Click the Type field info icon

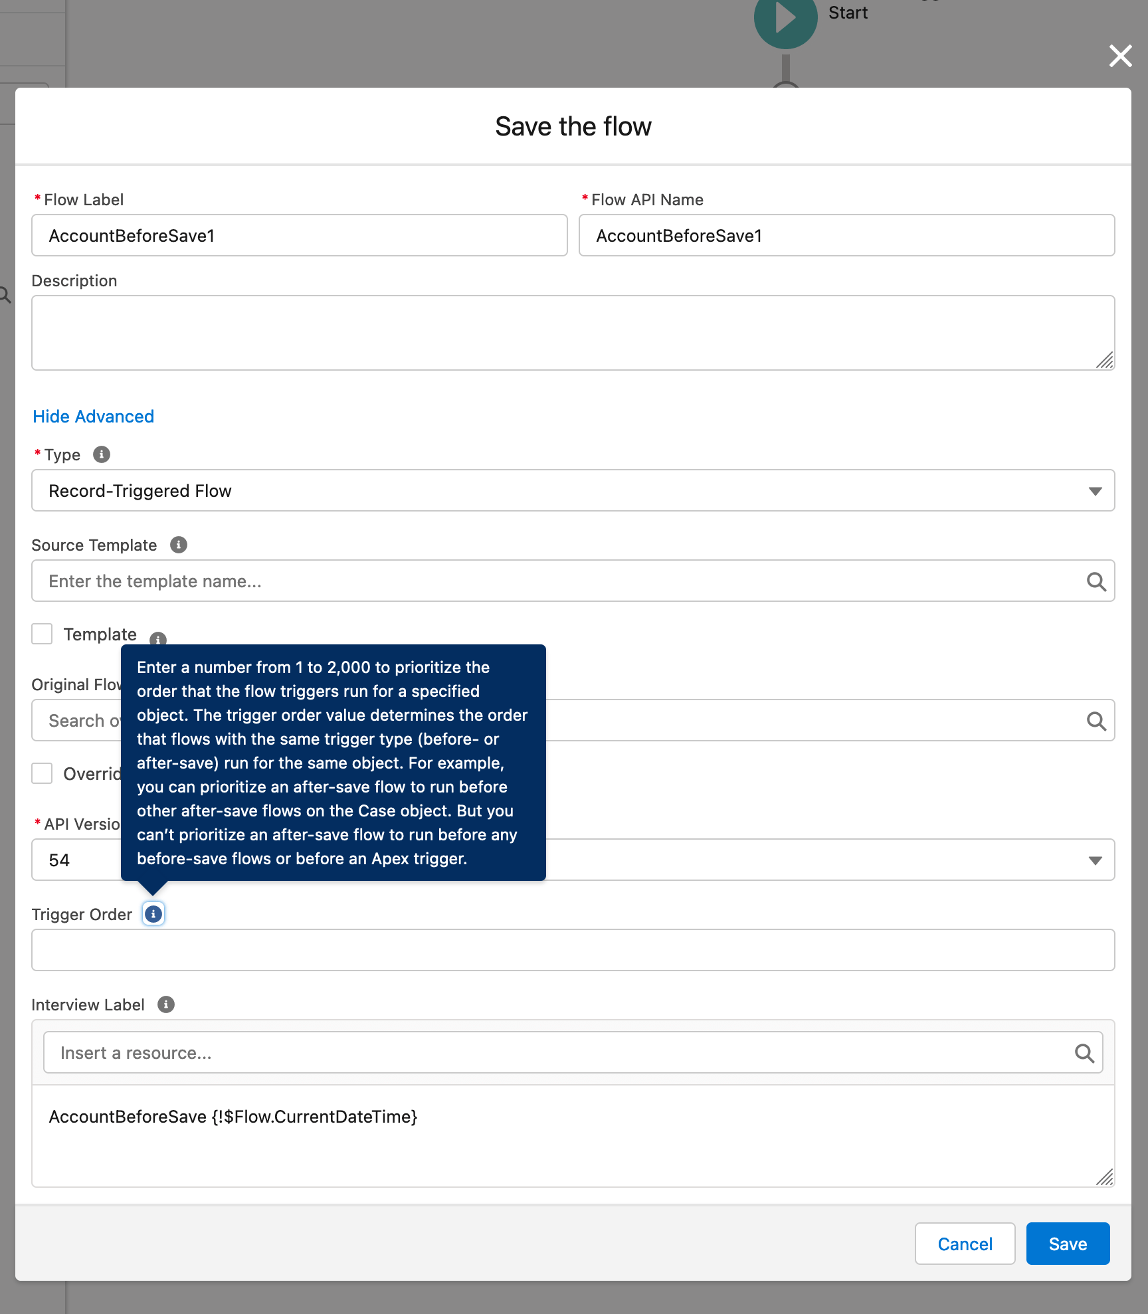tap(101, 454)
